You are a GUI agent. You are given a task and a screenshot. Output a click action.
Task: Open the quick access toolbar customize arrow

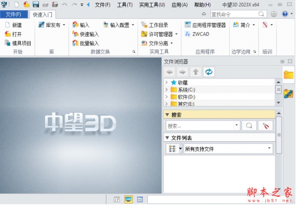(82, 5)
